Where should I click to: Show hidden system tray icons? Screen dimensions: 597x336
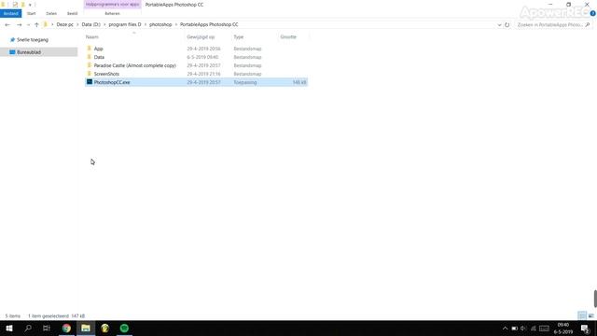click(505, 329)
